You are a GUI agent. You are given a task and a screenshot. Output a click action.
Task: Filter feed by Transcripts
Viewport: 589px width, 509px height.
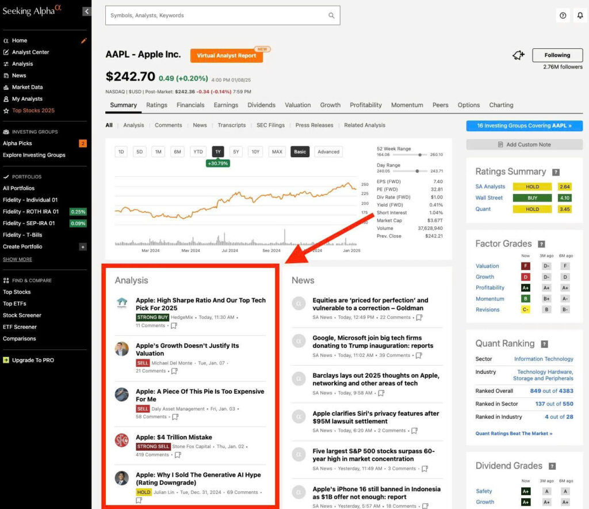(231, 125)
